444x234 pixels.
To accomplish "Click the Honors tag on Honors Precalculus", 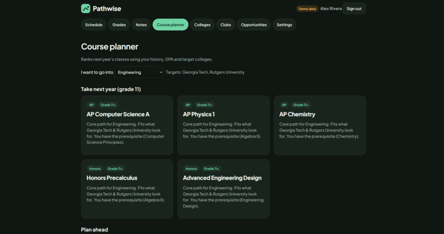I will [x=95, y=168].
